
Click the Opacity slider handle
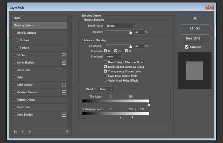[x=131, y=32]
